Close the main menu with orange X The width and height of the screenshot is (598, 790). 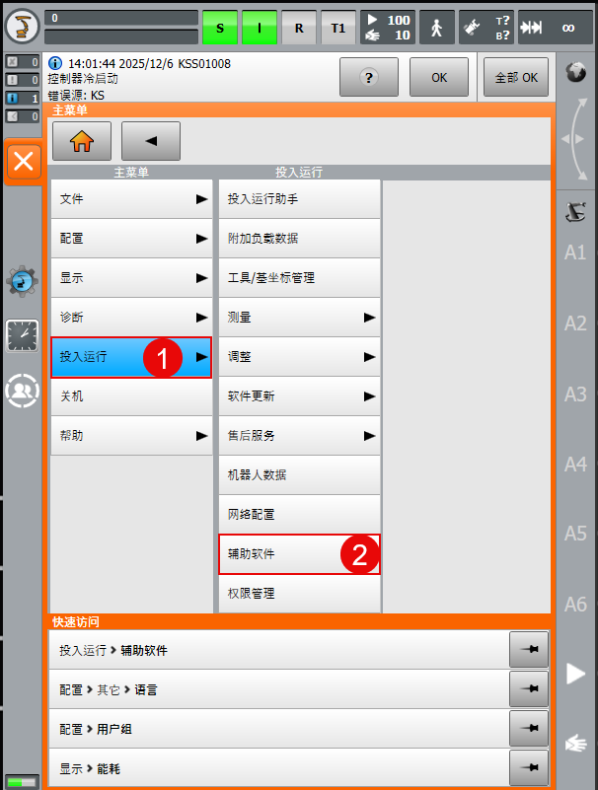tap(24, 162)
